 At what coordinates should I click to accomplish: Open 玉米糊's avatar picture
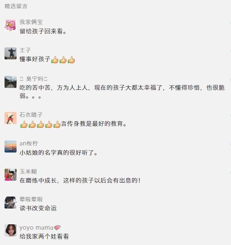click(x=11, y=174)
